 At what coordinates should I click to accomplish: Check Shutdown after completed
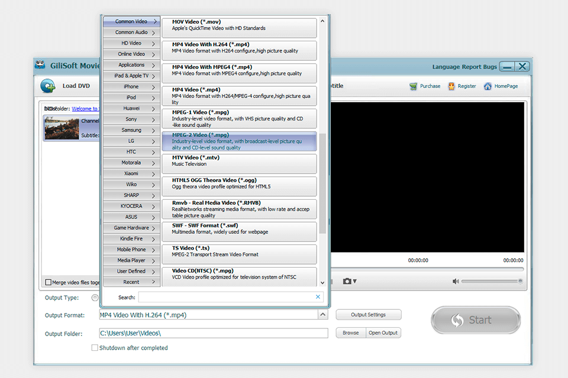[95, 348]
